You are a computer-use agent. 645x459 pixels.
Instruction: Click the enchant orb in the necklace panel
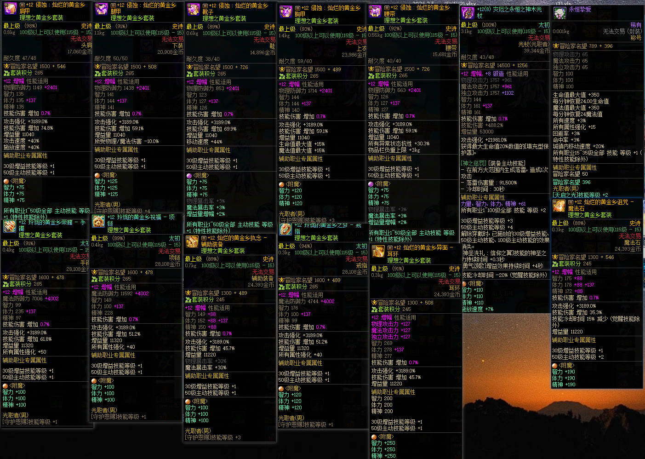(x=94, y=381)
